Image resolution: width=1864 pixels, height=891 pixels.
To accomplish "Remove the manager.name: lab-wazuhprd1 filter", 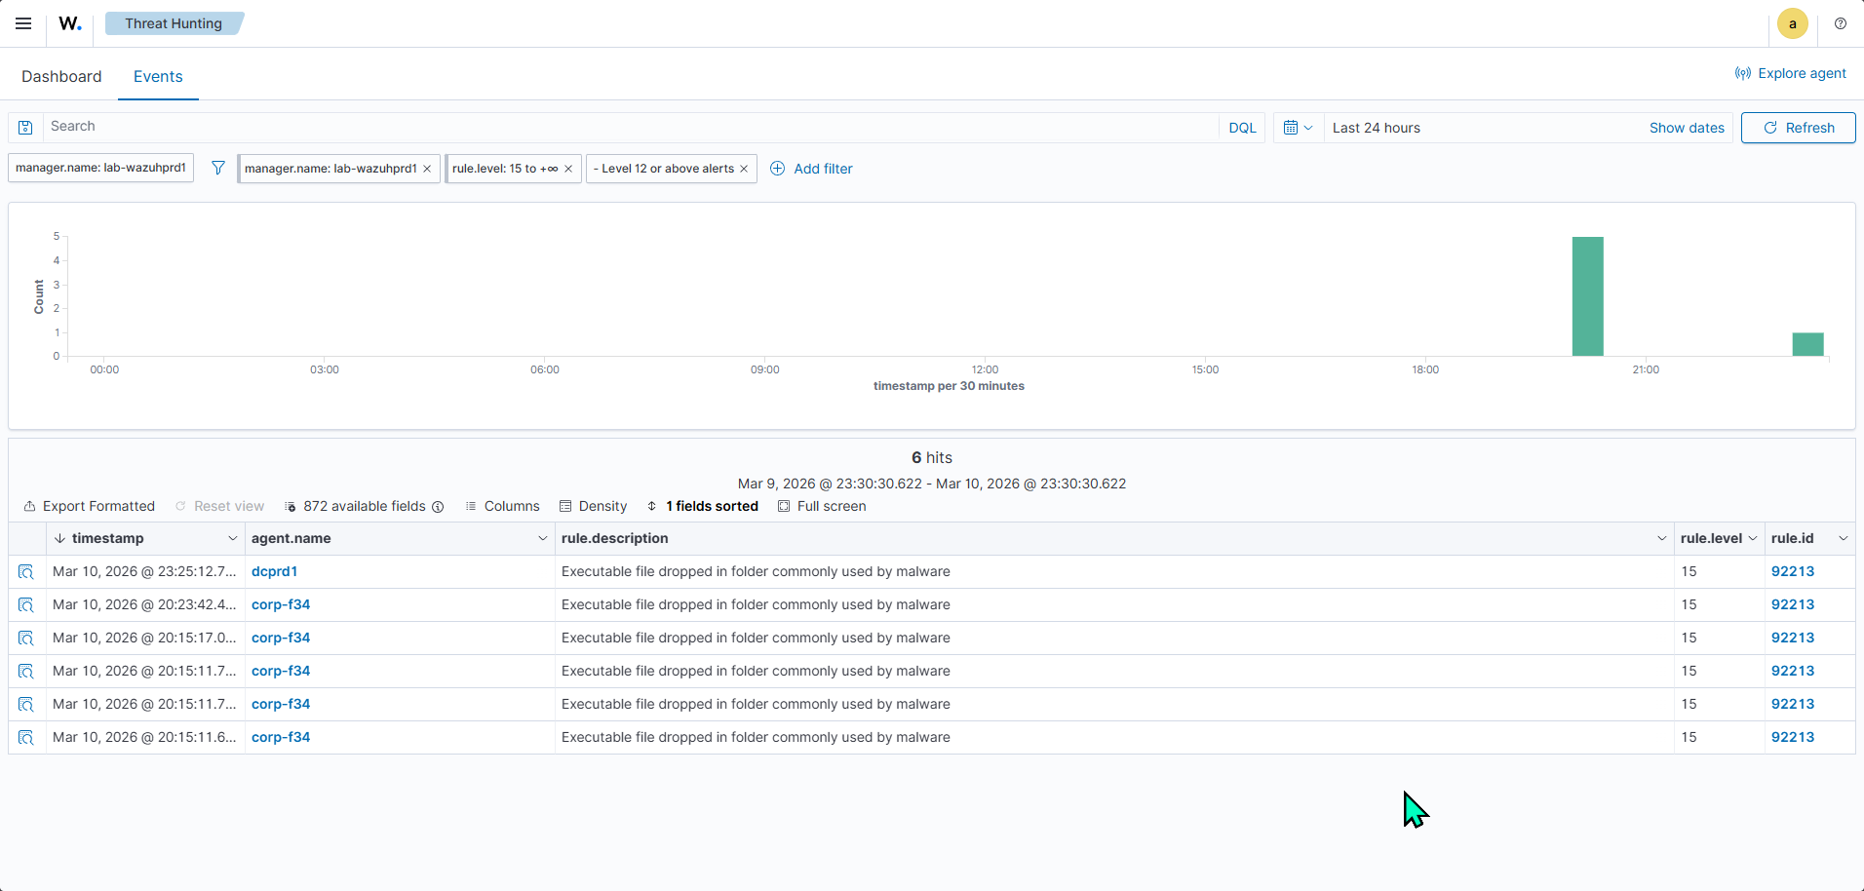I will pyautogui.click(x=427, y=169).
